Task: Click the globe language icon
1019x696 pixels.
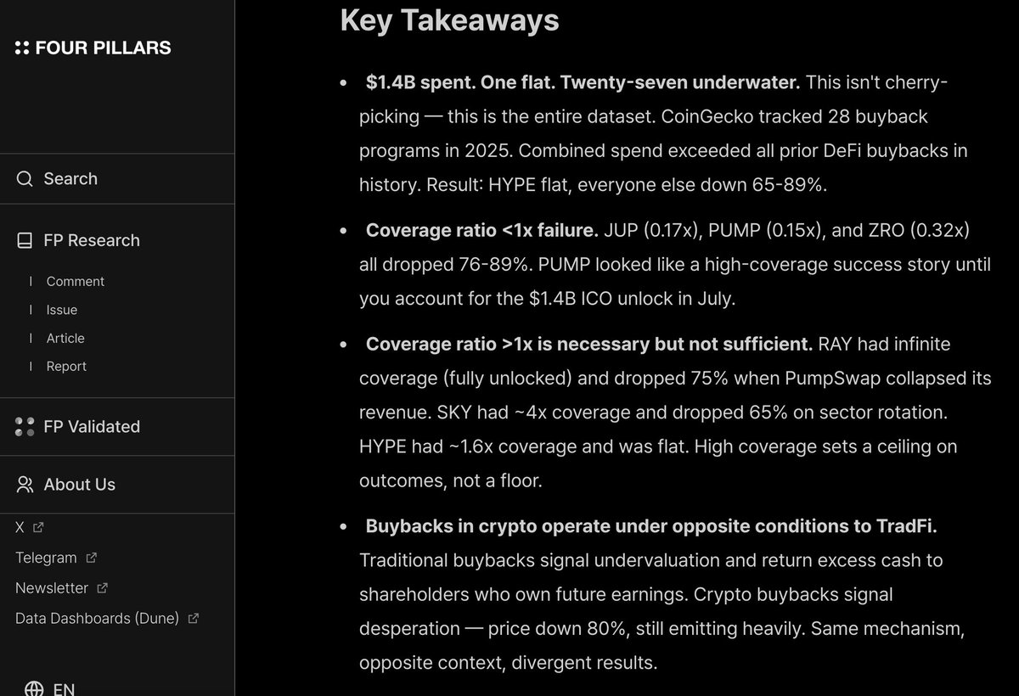Action: pyautogui.click(x=34, y=688)
